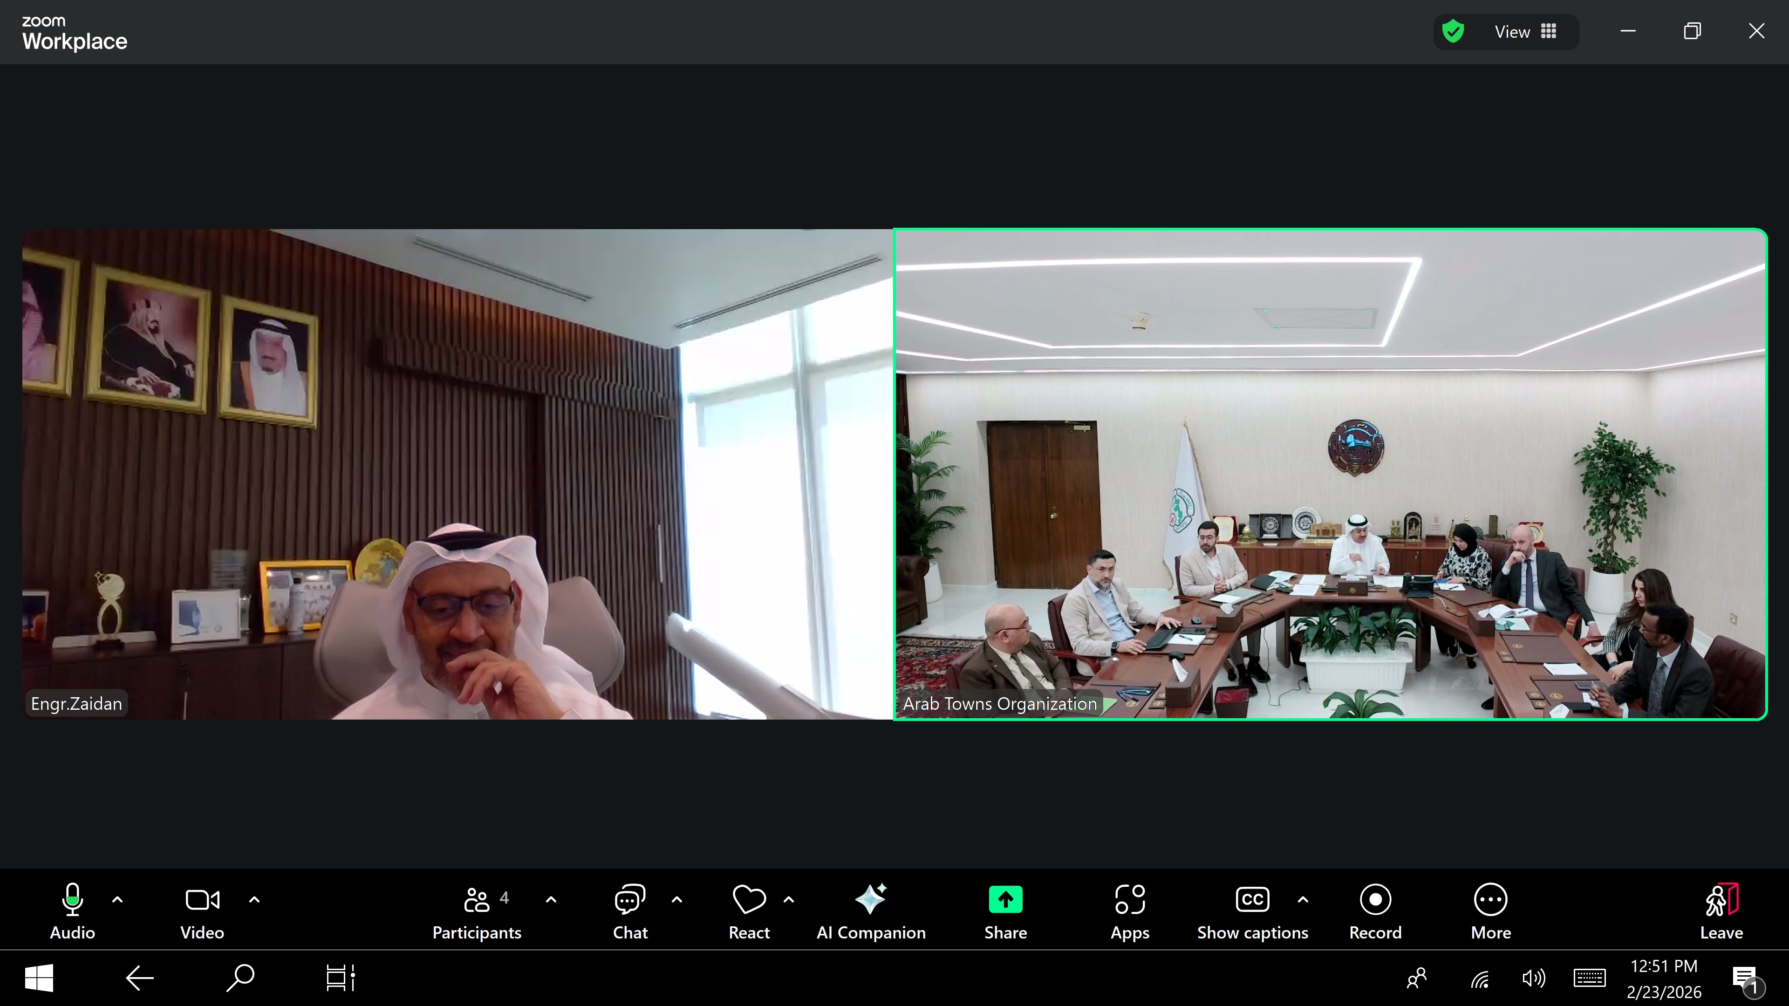This screenshot has height=1006, width=1789.
Task: Launch AI Companion
Action: tap(870, 910)
